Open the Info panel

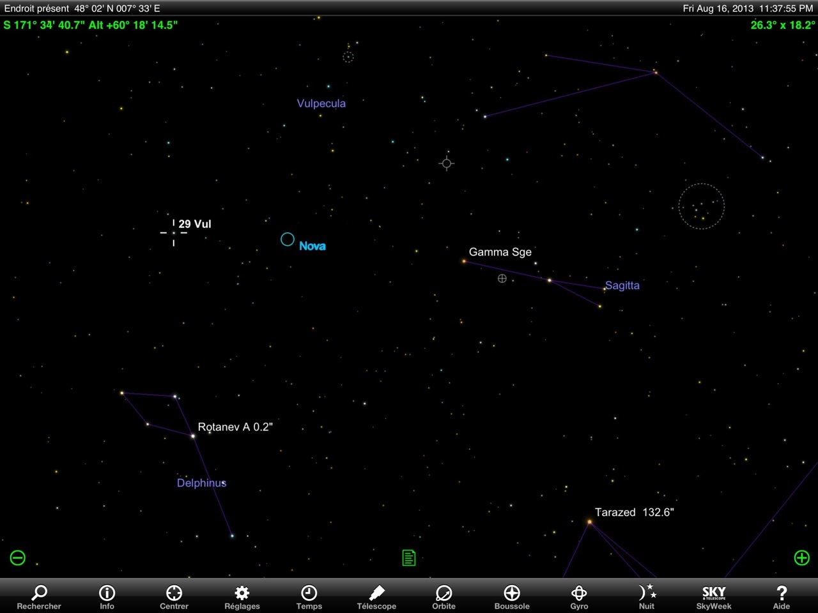pos(107,596)
